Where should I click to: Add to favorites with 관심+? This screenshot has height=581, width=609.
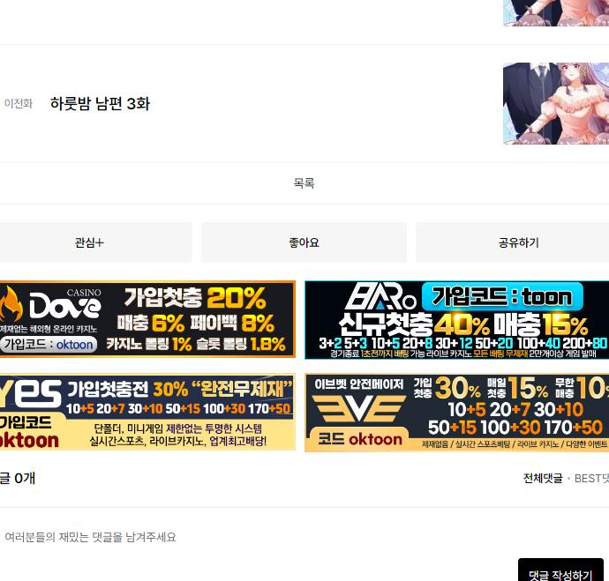[x=95, y=242]
